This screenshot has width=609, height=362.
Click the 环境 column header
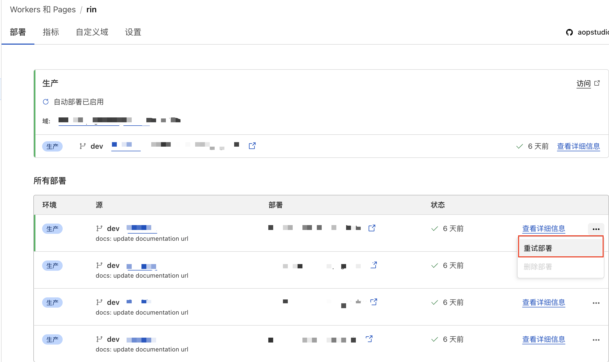(50, 205)
